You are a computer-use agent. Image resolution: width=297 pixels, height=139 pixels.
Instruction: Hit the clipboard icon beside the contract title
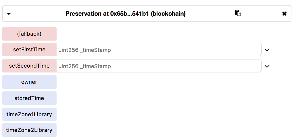point(238,13)
